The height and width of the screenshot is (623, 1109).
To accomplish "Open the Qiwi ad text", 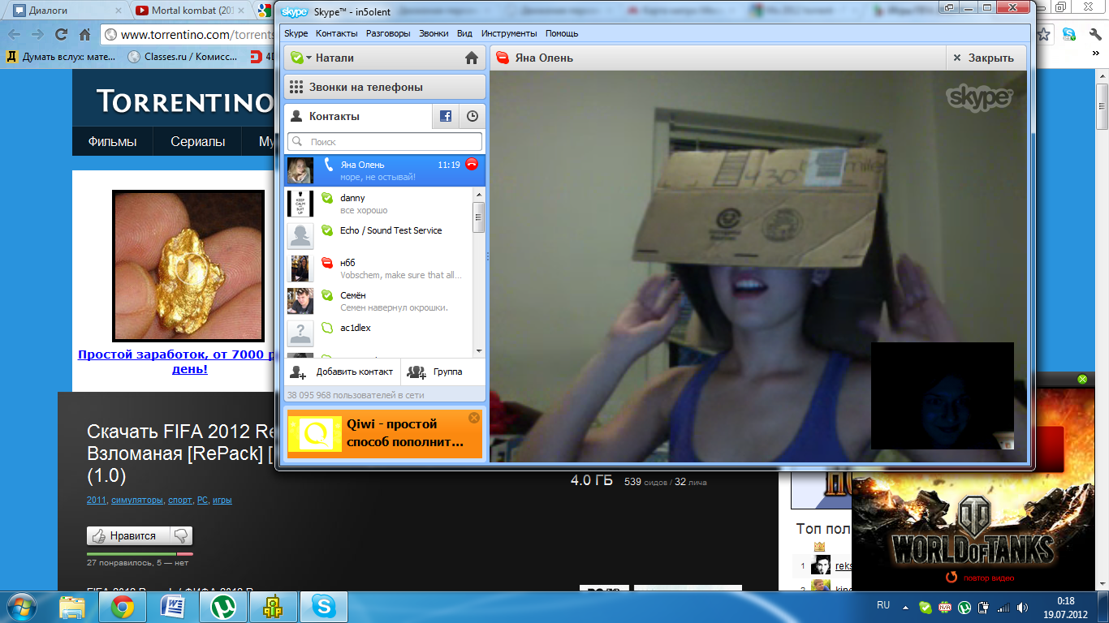I will click(404, 433).
